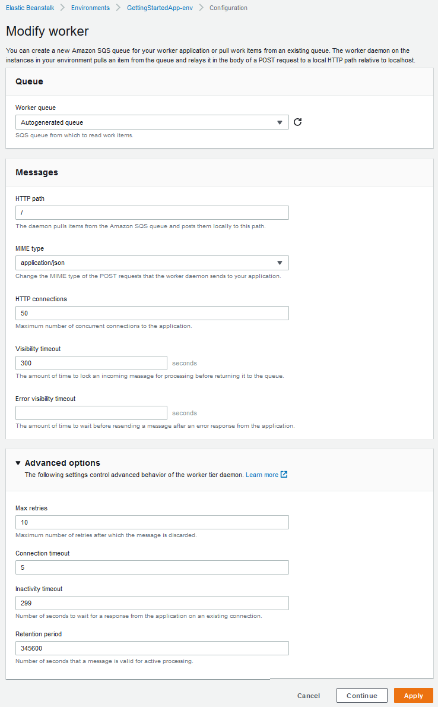438x707 pixels.
Task: Click the Retention period field
Action: pyautogui.click(x=152, y=648)
